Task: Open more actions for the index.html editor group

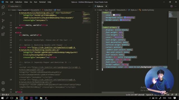Action: [x=89, y=6]
